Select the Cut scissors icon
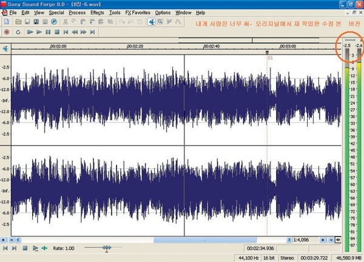 pyautogui.click(x=65, y=22)
